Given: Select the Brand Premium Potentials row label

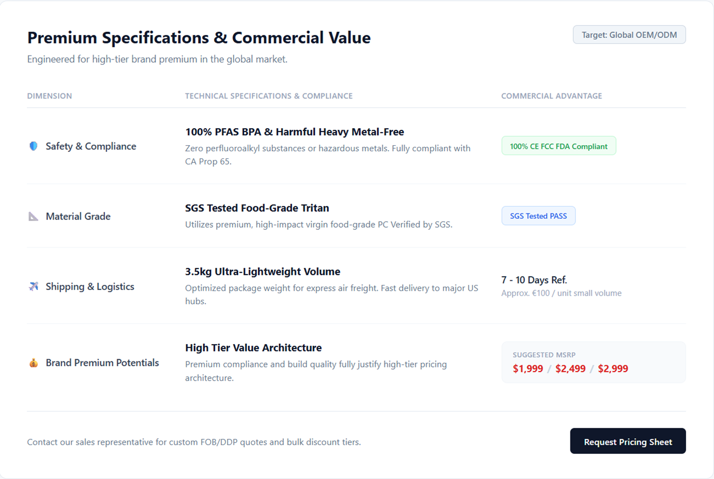Looking at the screenshot, I should [102, 363].
